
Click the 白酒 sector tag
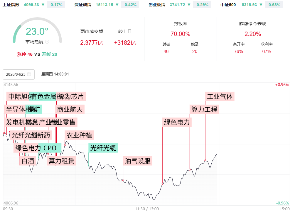tap(28, 161)
